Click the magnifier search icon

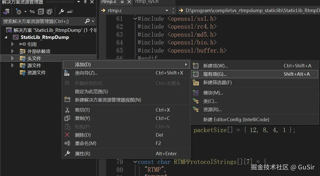87,21
